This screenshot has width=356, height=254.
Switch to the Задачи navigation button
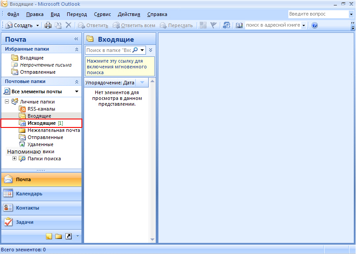(x=41, y=222)
